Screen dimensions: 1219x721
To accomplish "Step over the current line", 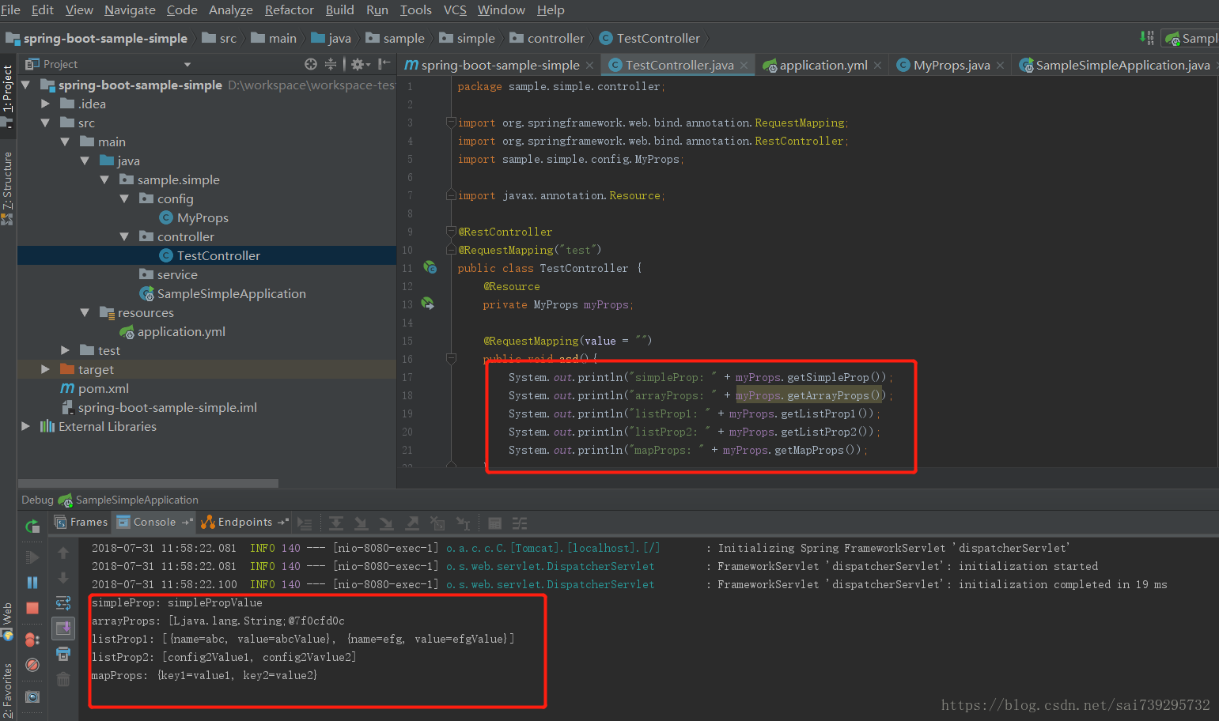I will pos(336,523).
